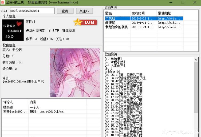The image size is (201, 137).
Task: Click the 歌曲地址 column header
Action: [x=170, y=13]
